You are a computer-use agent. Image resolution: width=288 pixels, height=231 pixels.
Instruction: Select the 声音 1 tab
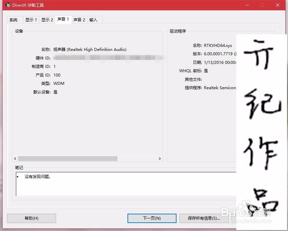pyautogui.click(x=63, y=19)
